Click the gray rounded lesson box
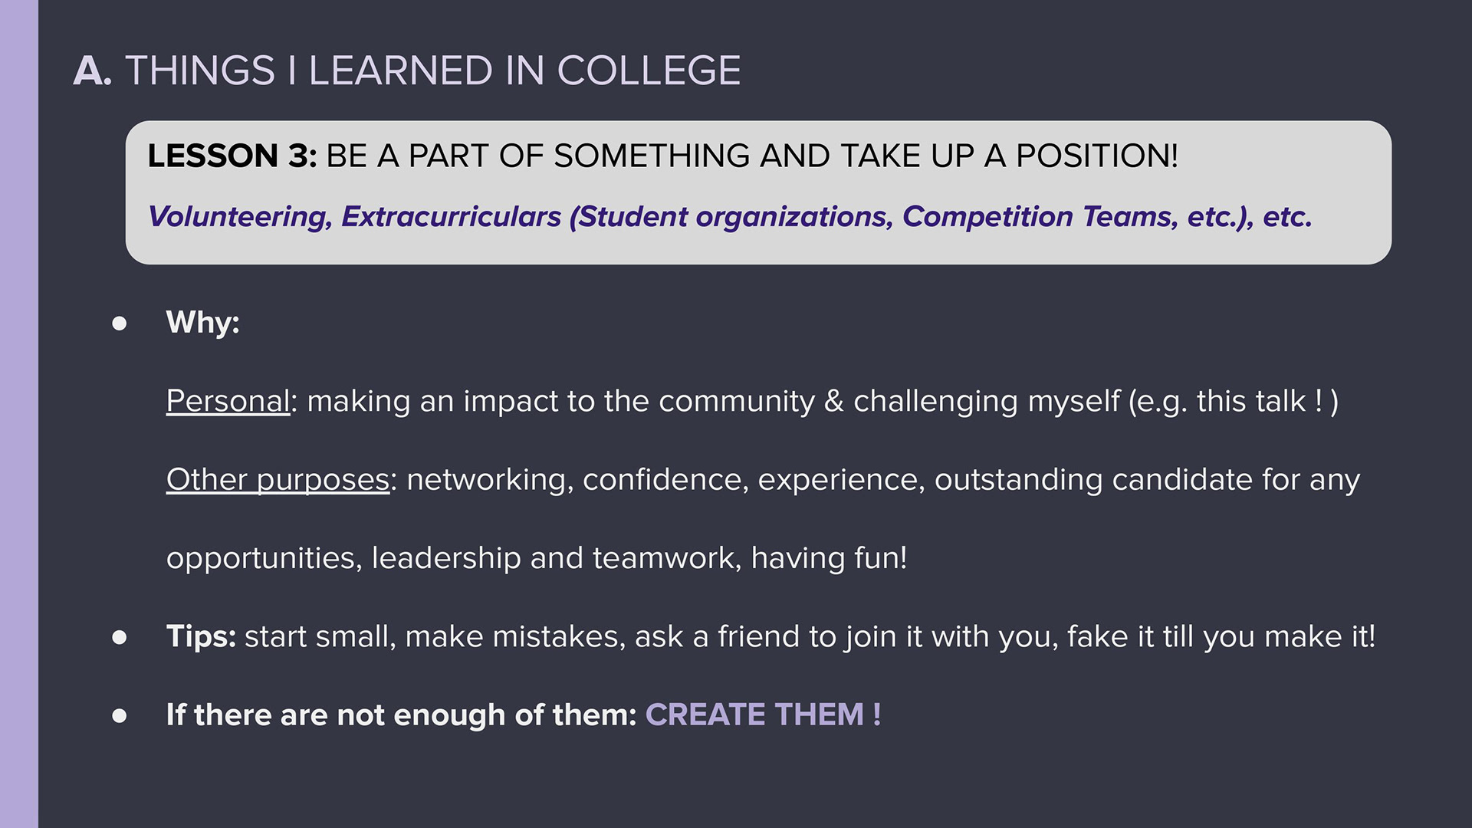 point(758,192)
